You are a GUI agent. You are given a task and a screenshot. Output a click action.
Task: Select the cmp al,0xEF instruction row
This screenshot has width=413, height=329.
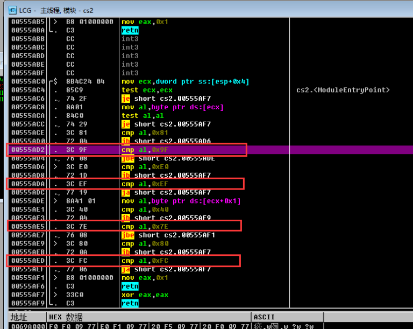click(145, 184)
